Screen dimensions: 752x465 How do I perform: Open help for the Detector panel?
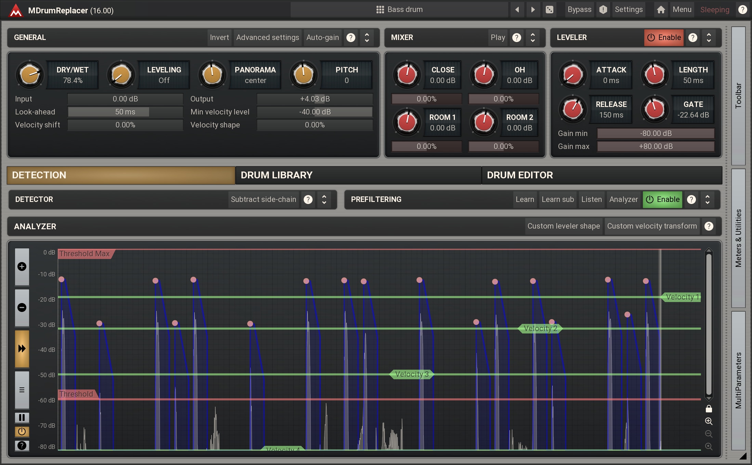click(x=308, y=200)
